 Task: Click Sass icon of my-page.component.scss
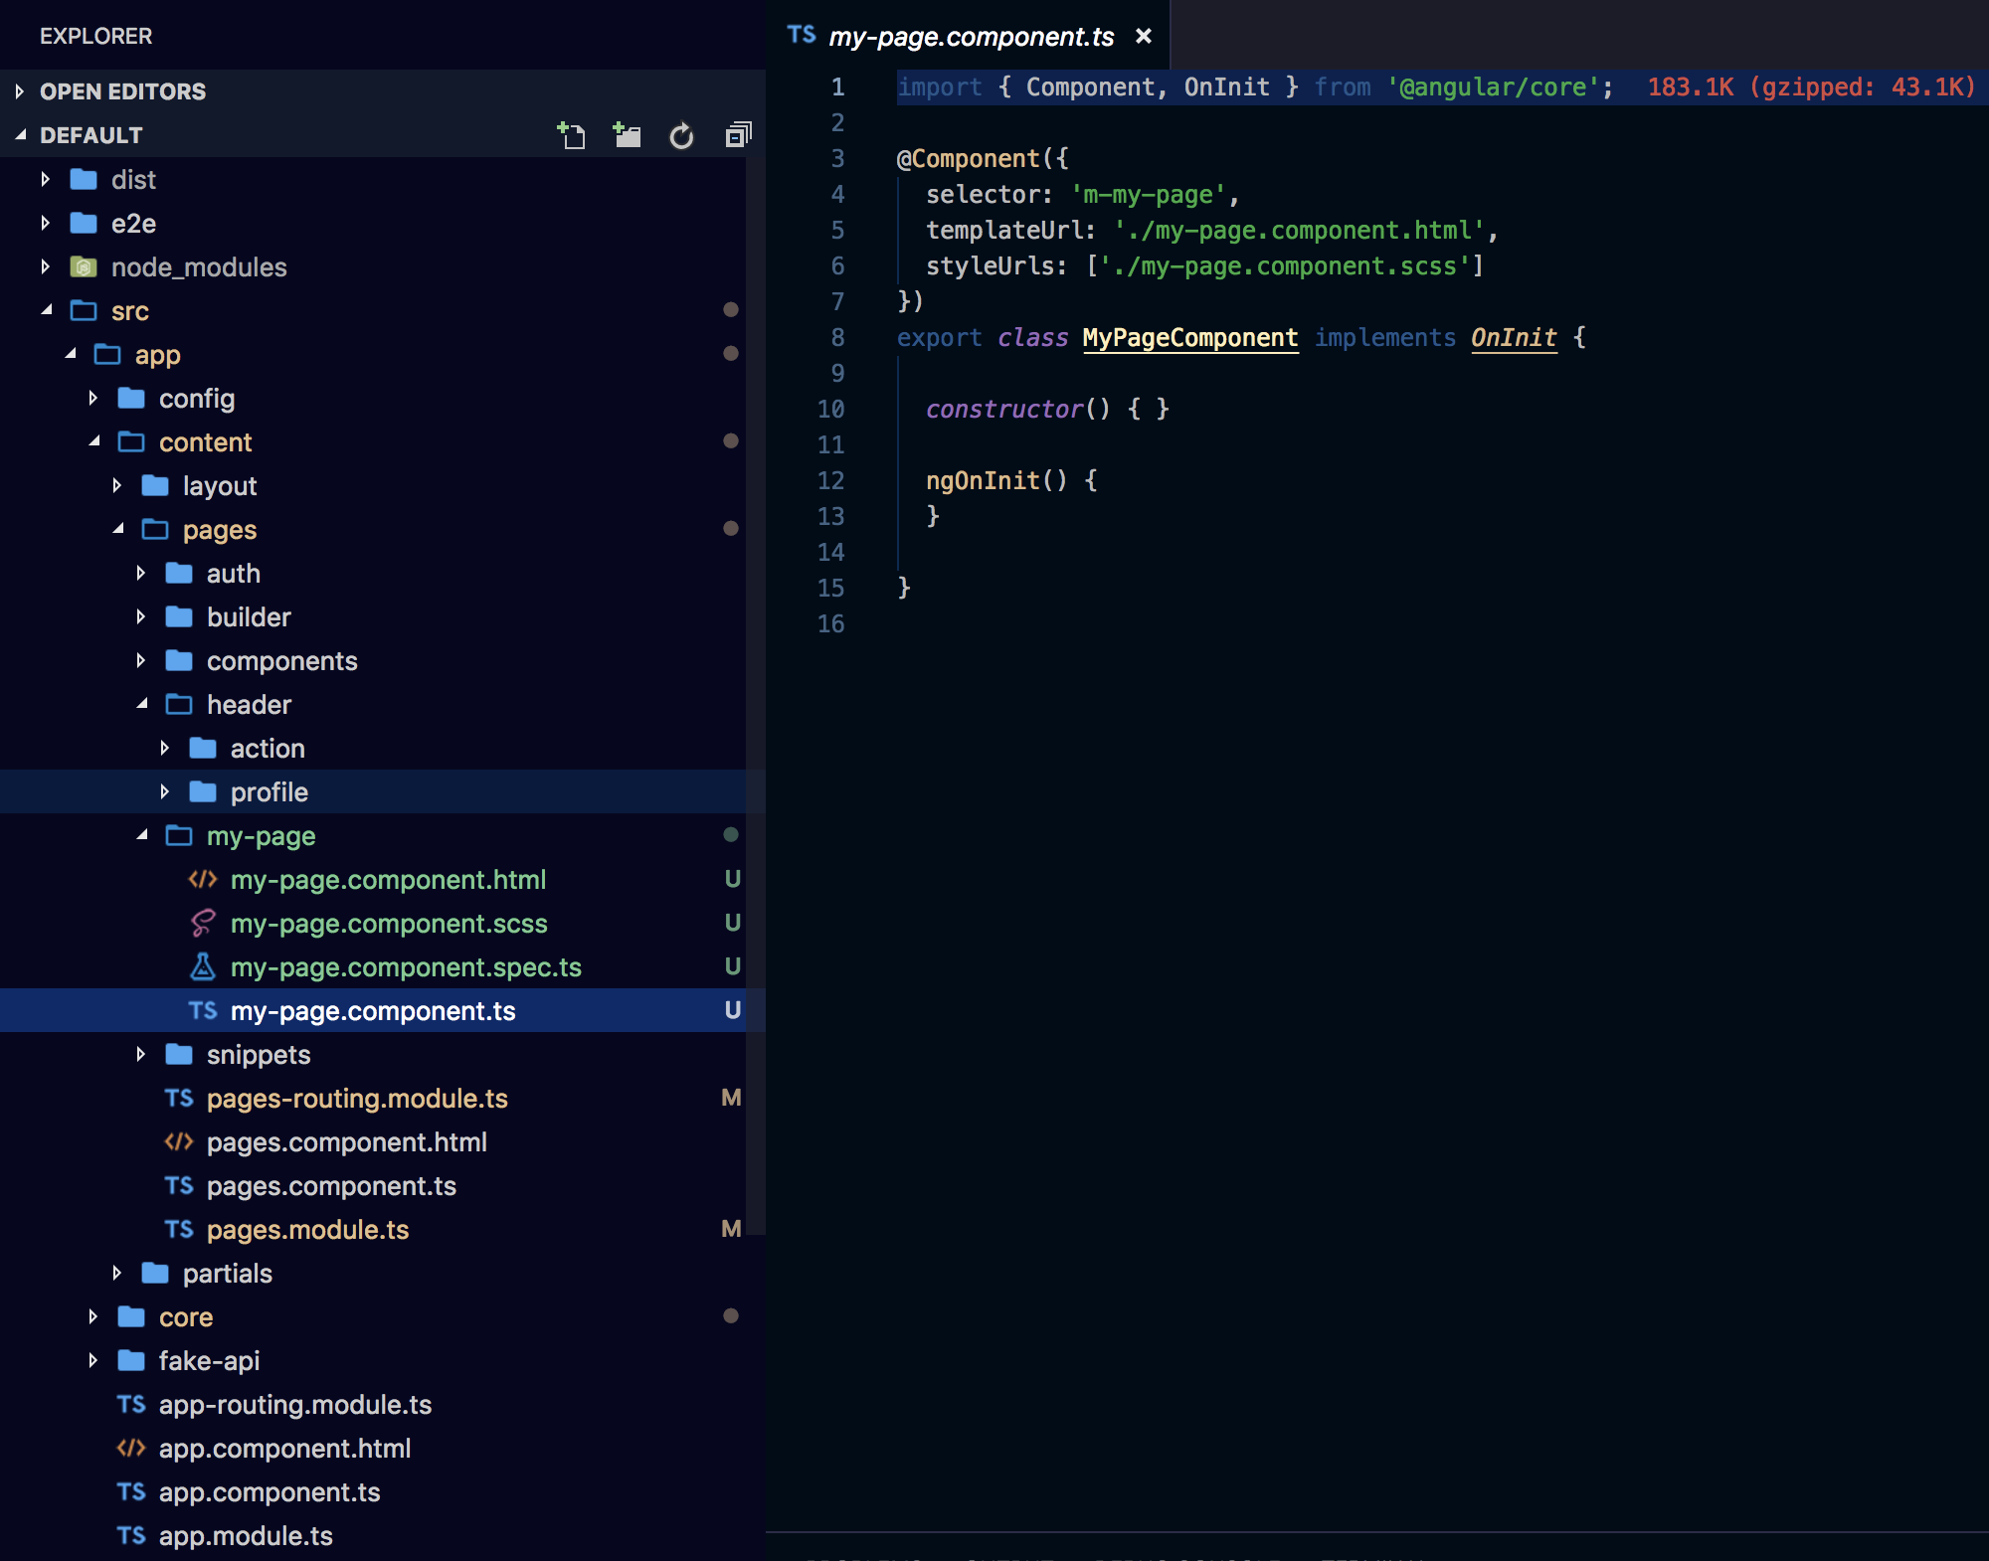click(x=203, y=923)
